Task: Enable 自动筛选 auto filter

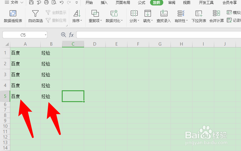Action: (x=35, y=16)
